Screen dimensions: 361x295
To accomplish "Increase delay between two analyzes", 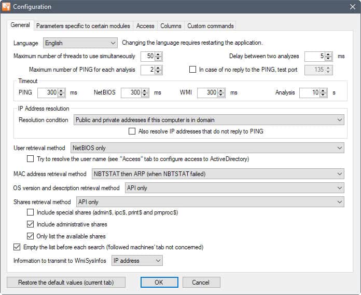I will [x=328, y=54].
